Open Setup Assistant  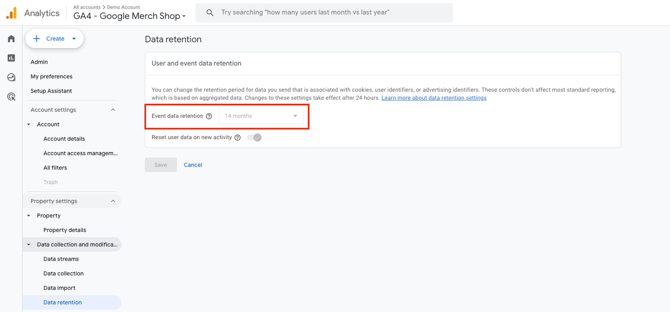pos(51,91)
